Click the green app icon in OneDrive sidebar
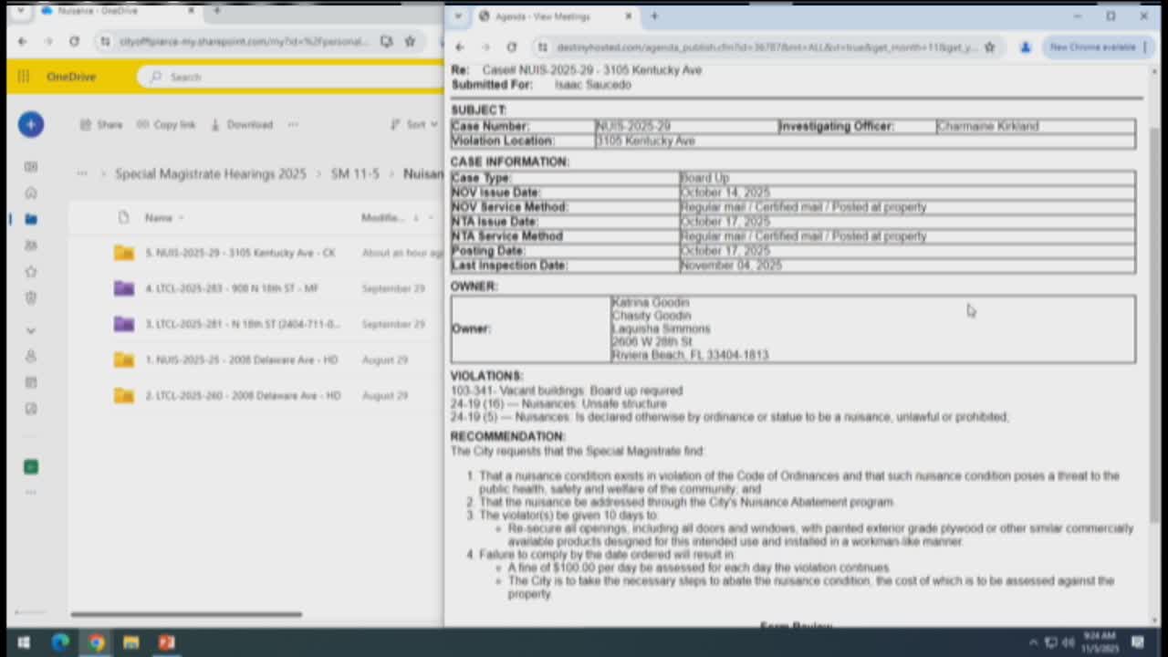 pyautogui.click(x=31, y=466)
